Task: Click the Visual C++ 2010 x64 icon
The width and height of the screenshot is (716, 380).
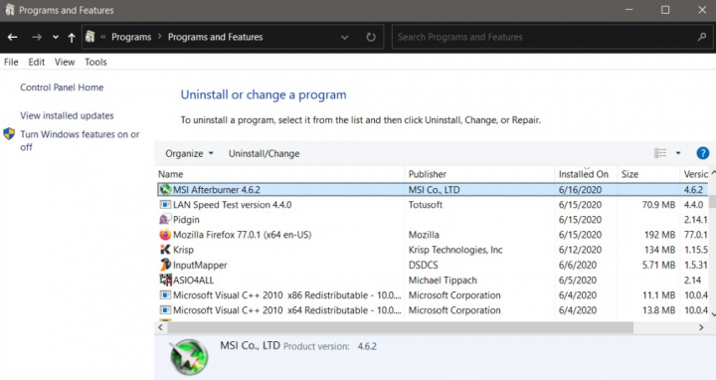Action: pos(165,310)
